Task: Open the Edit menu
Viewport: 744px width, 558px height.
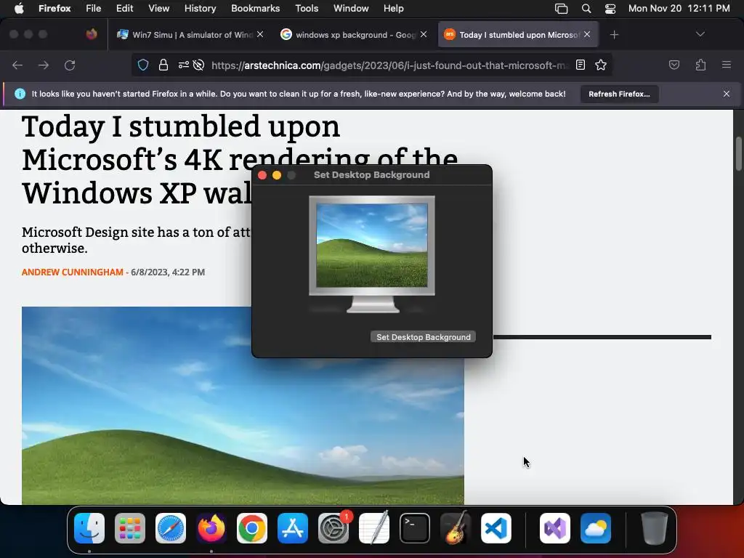Action: click(124, 8)
